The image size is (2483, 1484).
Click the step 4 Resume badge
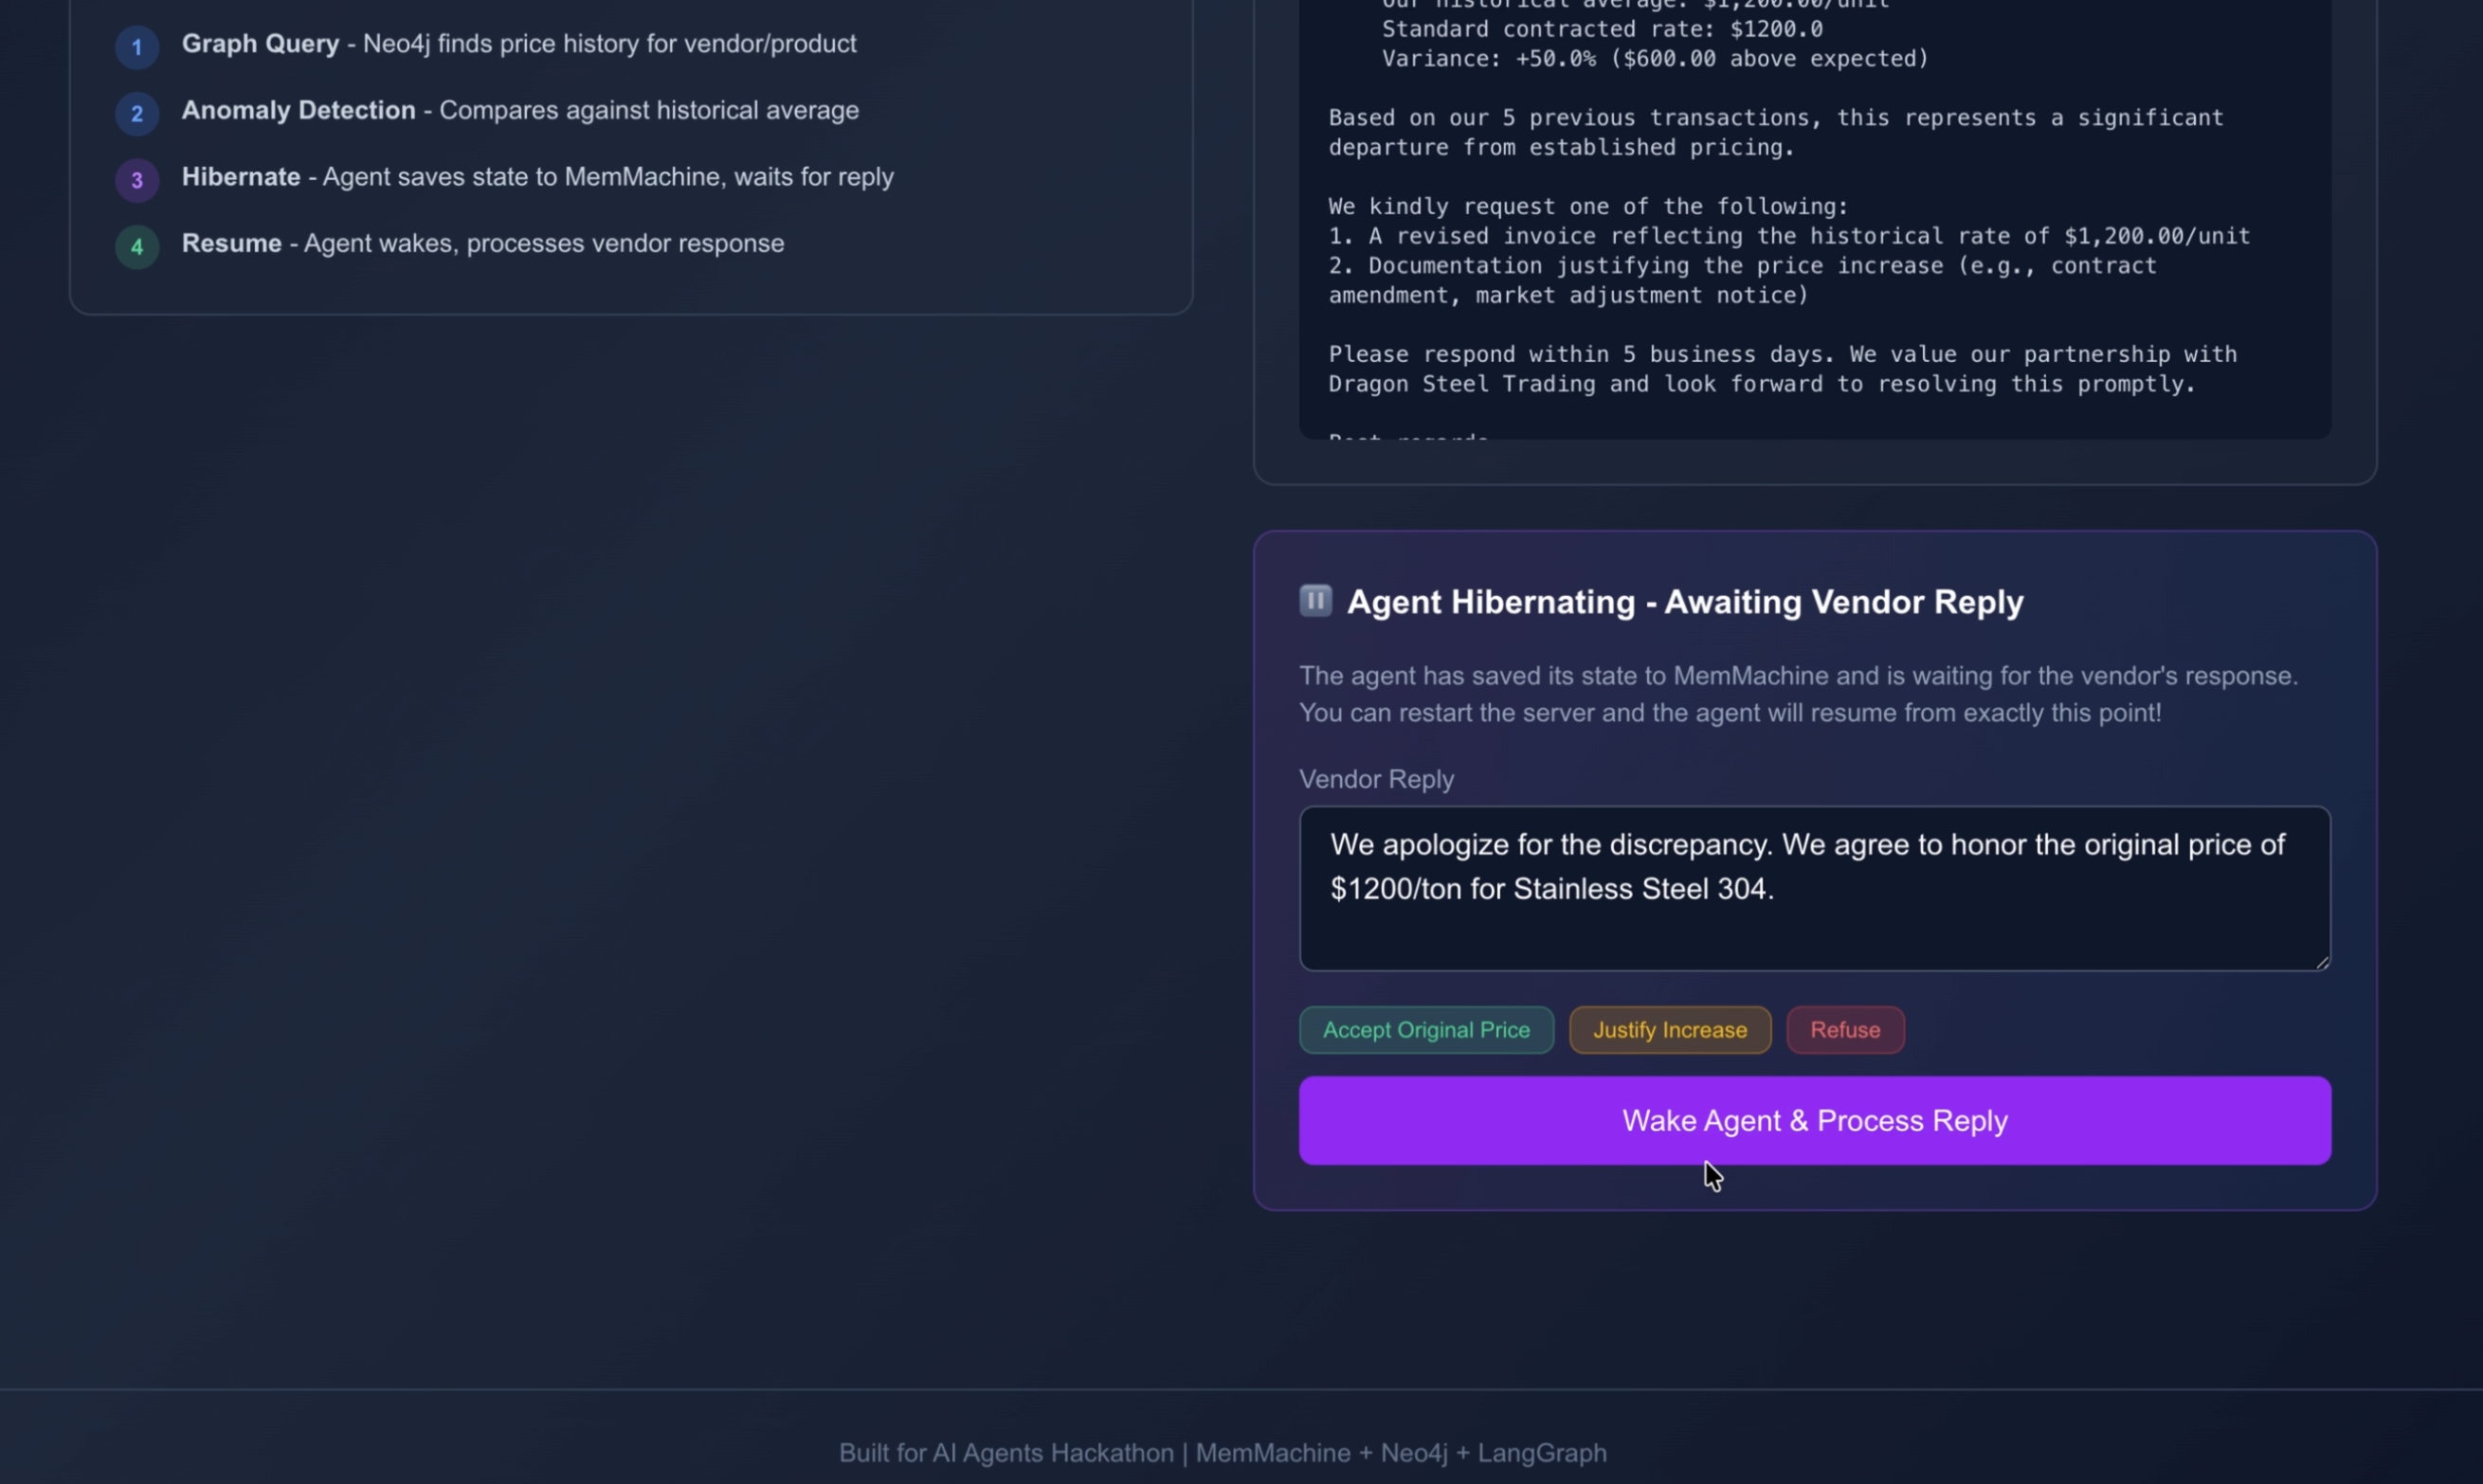point(137,246)
